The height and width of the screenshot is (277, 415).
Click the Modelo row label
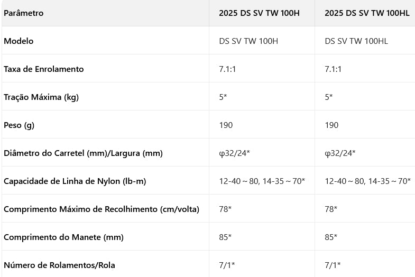pos(19,41)
